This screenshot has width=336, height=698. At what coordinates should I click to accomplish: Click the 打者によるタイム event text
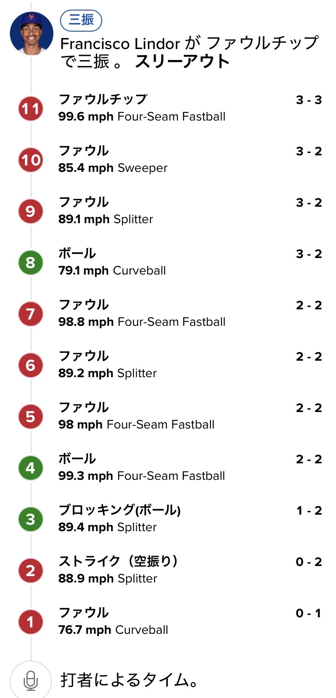[130, 681]
